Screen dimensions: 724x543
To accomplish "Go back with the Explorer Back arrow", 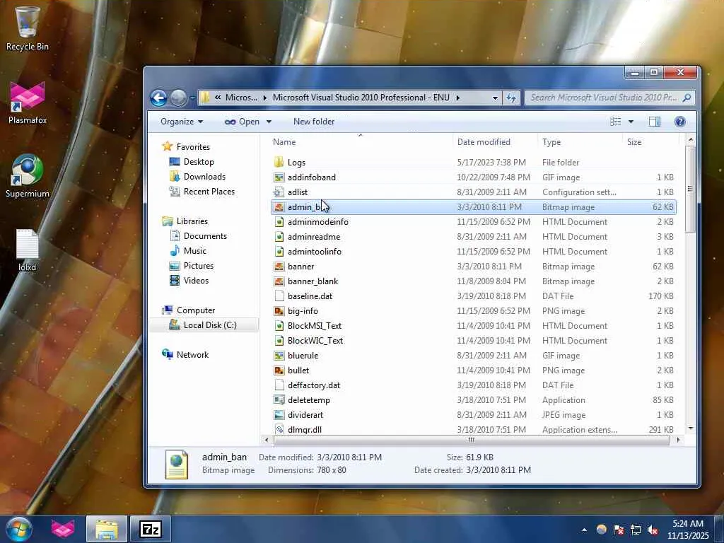I will [158, 98].
